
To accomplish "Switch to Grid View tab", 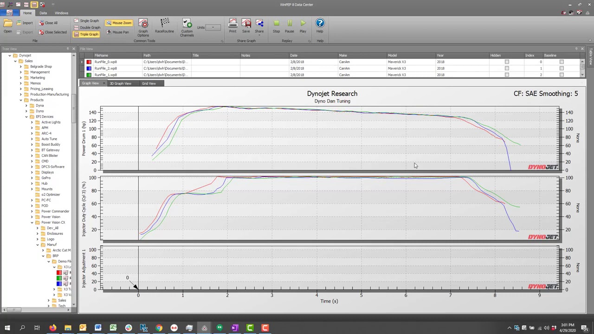I will coord(148,83).
